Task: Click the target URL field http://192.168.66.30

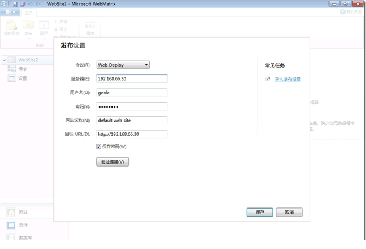Action: (x=132, y=134)
